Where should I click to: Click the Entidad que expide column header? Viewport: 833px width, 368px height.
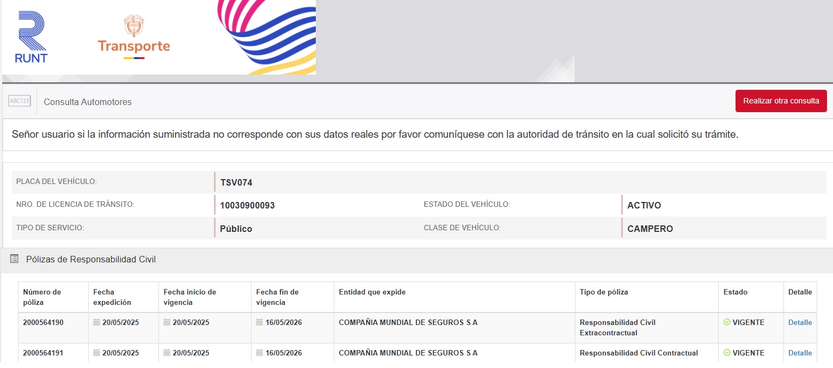point(372,292)
